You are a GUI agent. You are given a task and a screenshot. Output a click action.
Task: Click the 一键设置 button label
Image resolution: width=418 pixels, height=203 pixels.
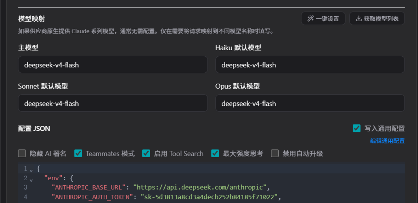(327, 19)
